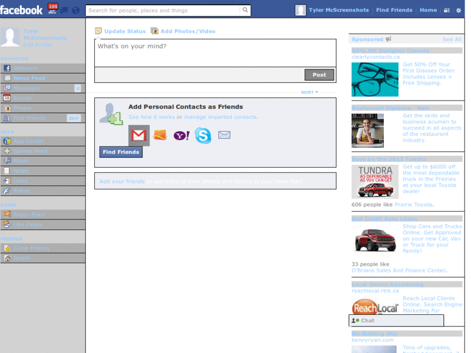Viewport: 471px width, 353px height.
Task: Open Events in the sidebar
Action: pyautogui.click(x=42, y=98)
